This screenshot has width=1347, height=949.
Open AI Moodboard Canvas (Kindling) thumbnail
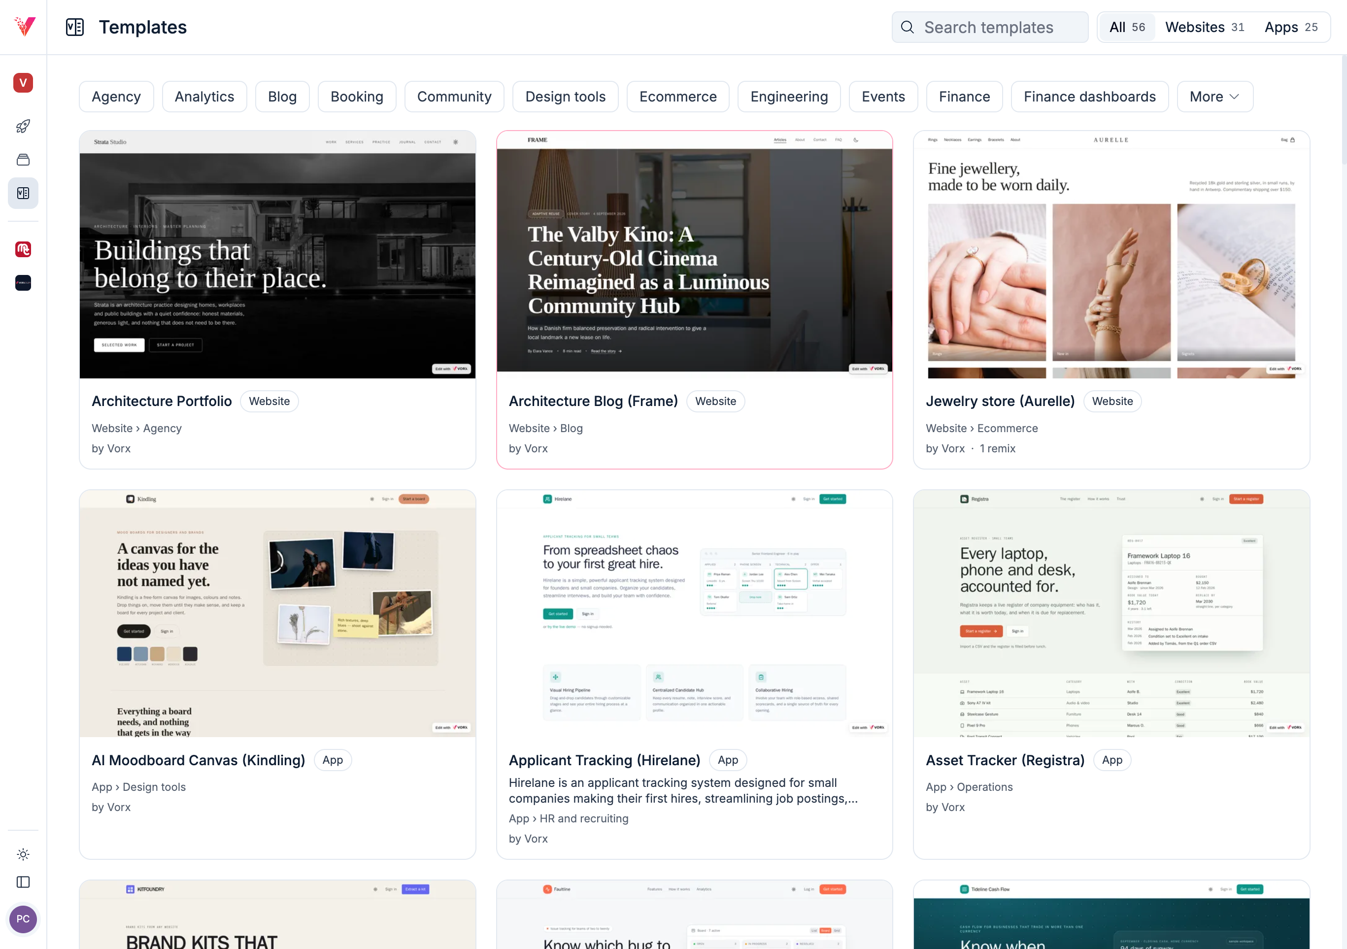[277, 614]
